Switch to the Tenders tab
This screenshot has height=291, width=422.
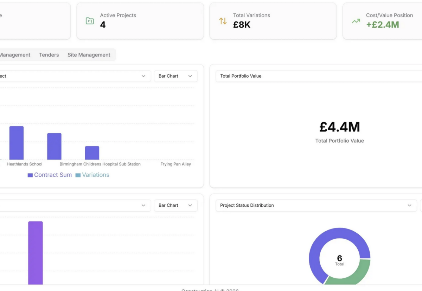[x=49, y=55]
